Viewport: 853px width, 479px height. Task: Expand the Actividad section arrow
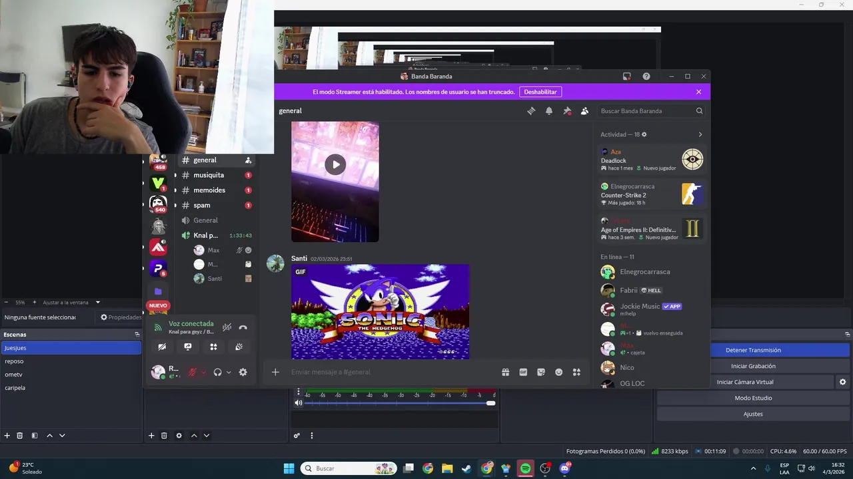pos(700,134)
